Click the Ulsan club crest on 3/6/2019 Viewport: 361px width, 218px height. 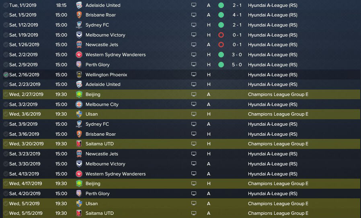coord(79,114)
